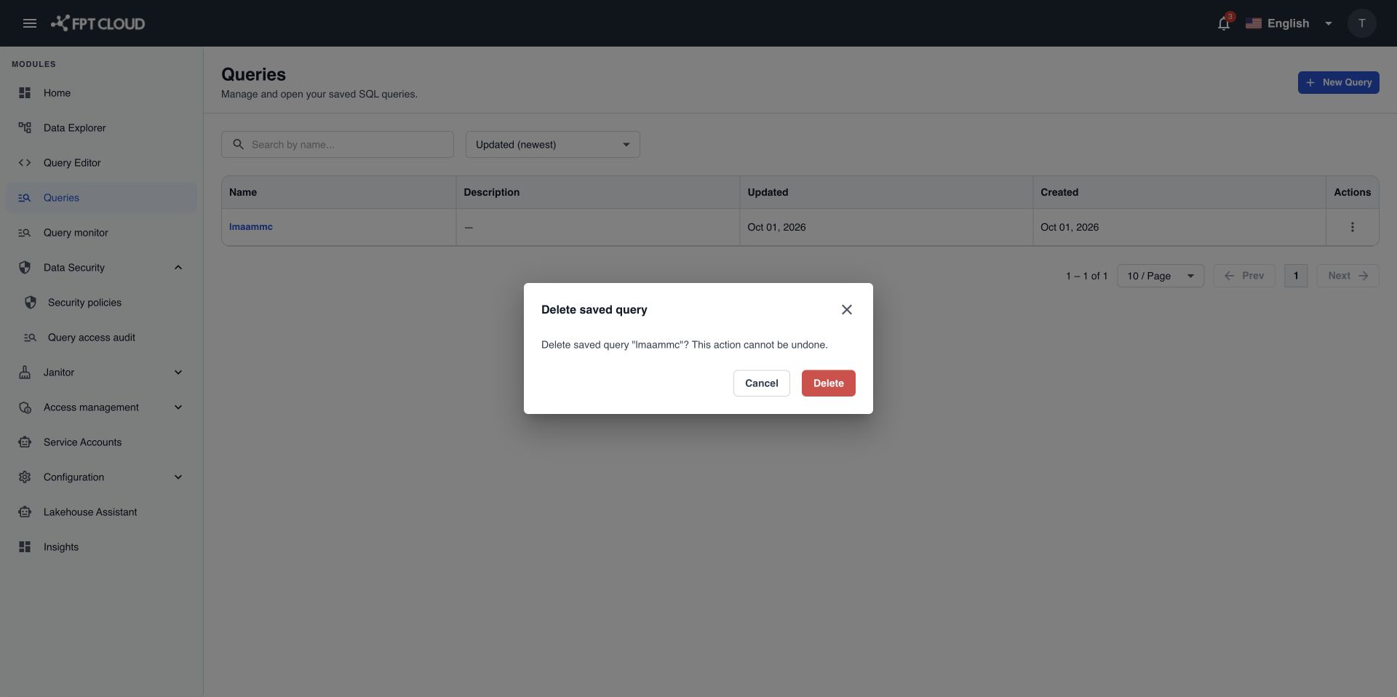Viewport: 1397px width, 697px height.
Task: Open the Imaammc query link
Action: point(251,227)
